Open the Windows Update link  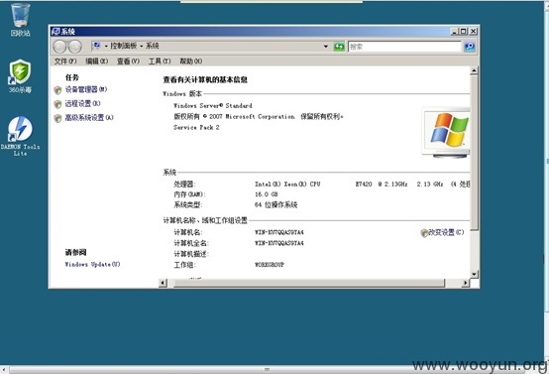click(x=92, y=264)
